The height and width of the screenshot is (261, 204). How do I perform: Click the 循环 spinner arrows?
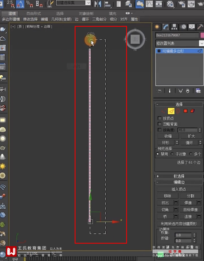(x=200, y=142)
